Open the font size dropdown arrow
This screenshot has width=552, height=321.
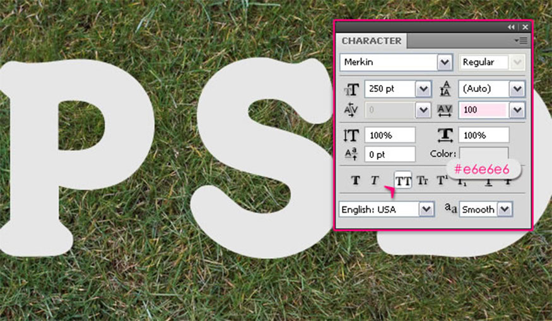[x=423, y=89]
